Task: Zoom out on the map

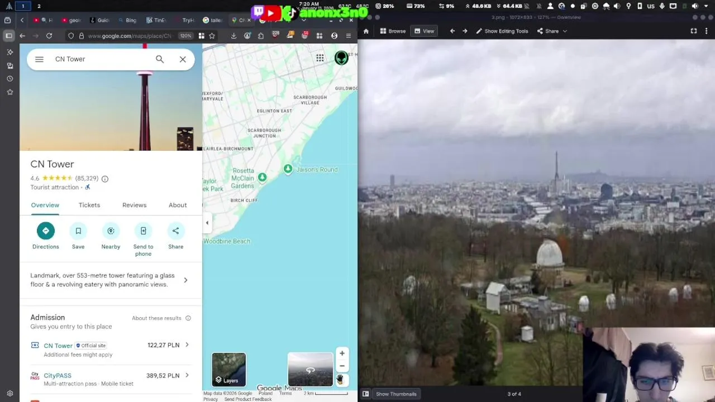Action: 342,366
